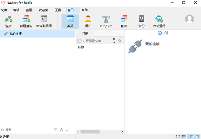The image size is (201, 139).
Task: Open 收藏夹 favorites menu
Action: click(44, 10)
